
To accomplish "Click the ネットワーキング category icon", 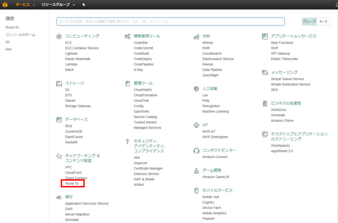I will tap(59, 156).
